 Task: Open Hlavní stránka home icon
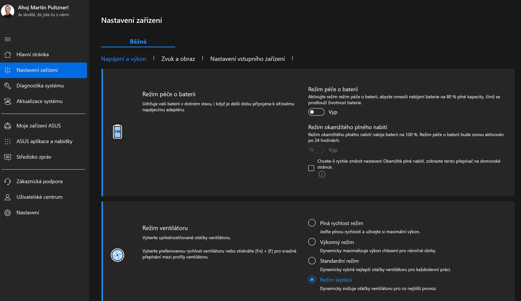[8, 55]
